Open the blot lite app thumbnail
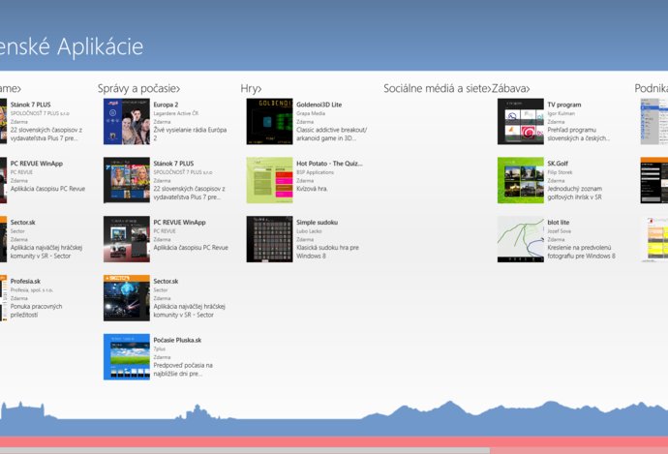 [521, 239]
